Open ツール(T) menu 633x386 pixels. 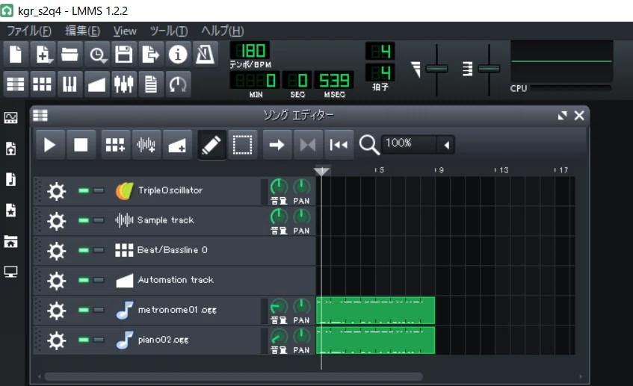click(169, 31)
